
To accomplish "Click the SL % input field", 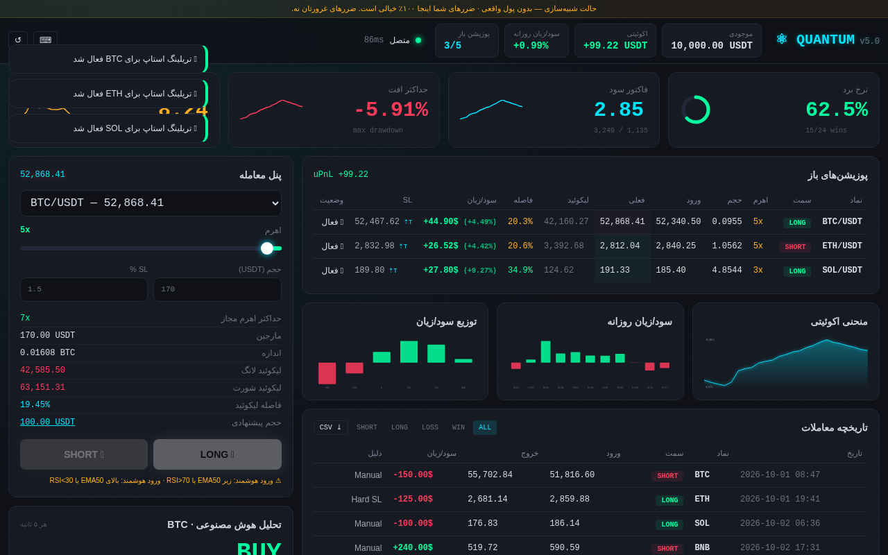I will [84, 289].
